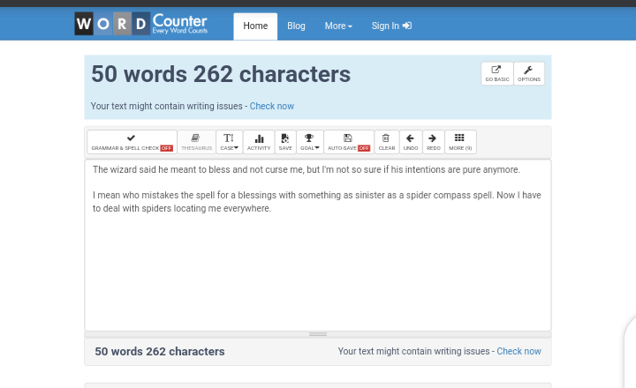The height and width of the screenshot is (388, 636).
Task: Click Sign In in the header
Action: 391,26
